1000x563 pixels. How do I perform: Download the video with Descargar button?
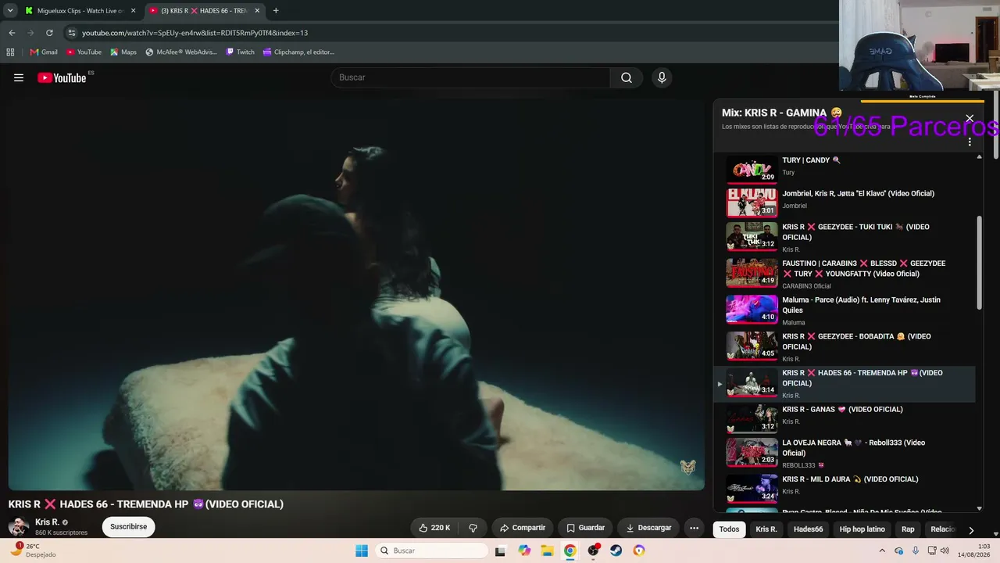pos(648,528)
